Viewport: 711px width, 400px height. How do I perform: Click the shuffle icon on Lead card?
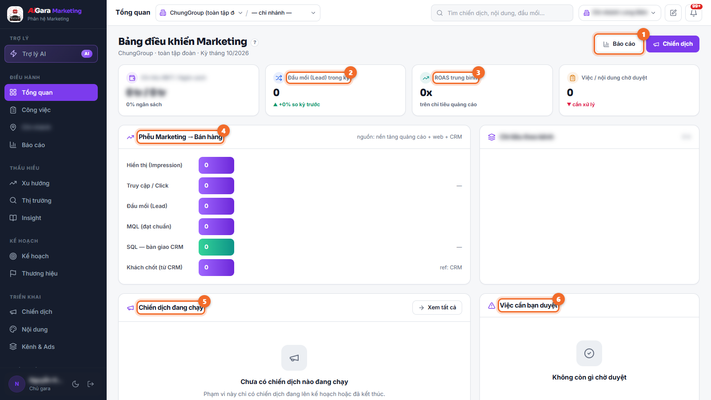click(279, 78)
